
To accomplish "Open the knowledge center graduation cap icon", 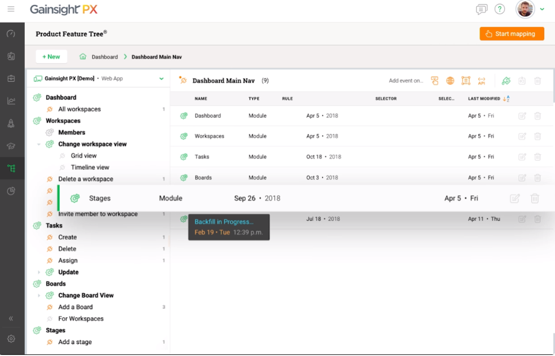I will [x=11, y=146].
